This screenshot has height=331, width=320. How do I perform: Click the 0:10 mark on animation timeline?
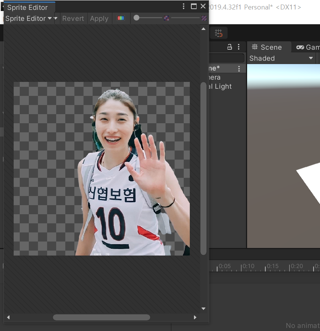coord(248,266)
